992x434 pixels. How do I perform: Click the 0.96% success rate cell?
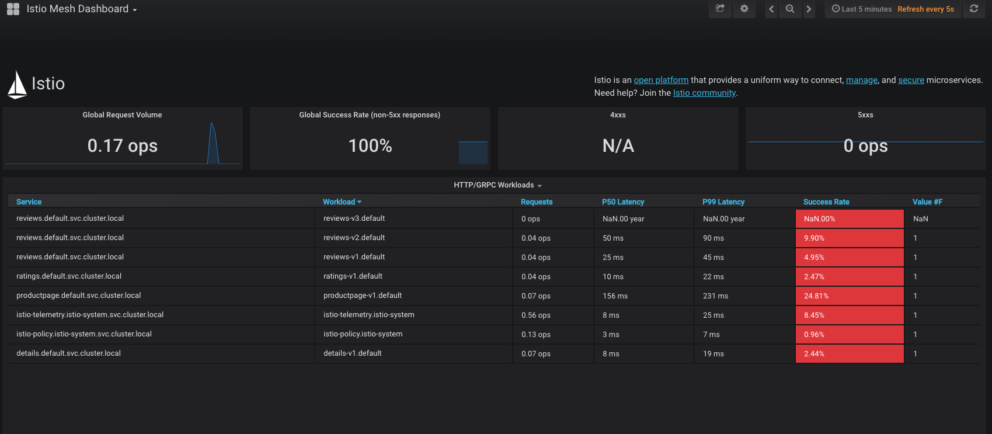[x=850, y=334]
